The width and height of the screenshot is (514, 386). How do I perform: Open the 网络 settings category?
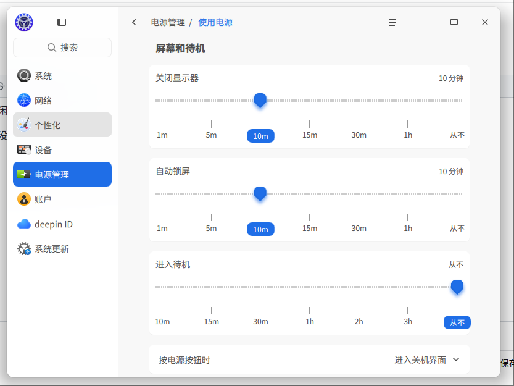pos(62,101)
